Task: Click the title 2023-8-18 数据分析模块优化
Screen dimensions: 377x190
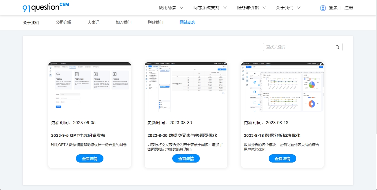Action: tap(272, 135)
